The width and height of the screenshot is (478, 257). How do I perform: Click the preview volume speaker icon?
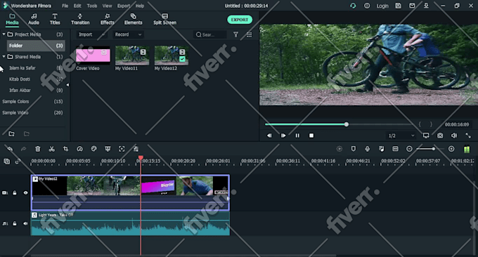click(454, 136)
